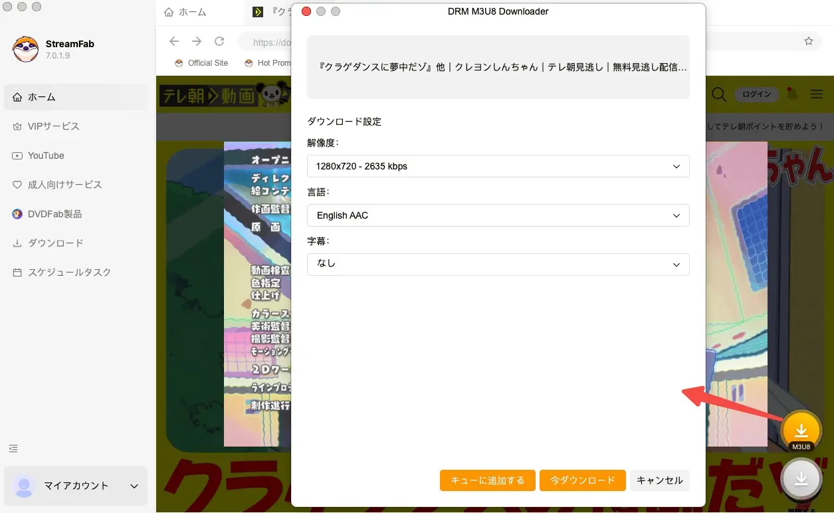The width and height of the screenshot is (834, 513).
Task: Click the crown icon beside VIPサービス
Action: [17, 126]
